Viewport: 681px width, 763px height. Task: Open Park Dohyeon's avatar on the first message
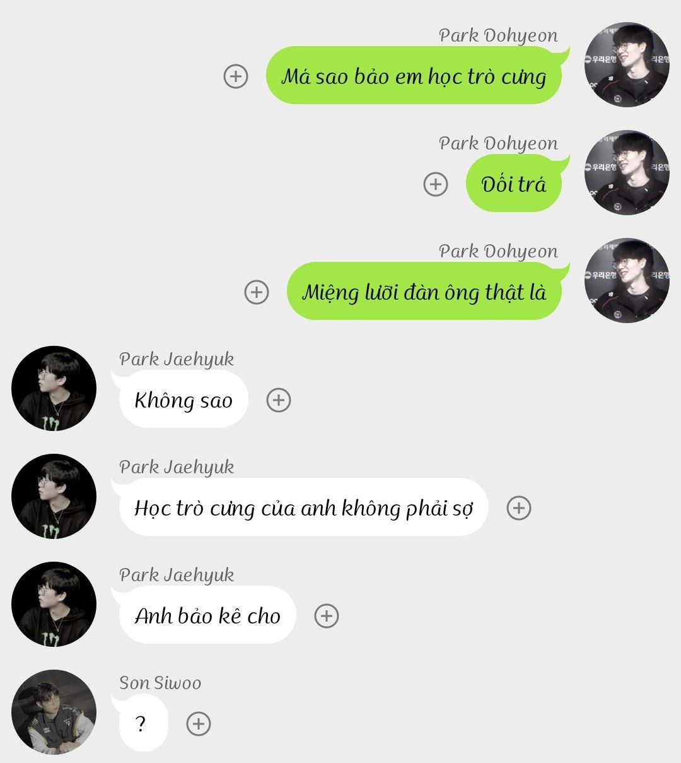(x=627, y=65)
